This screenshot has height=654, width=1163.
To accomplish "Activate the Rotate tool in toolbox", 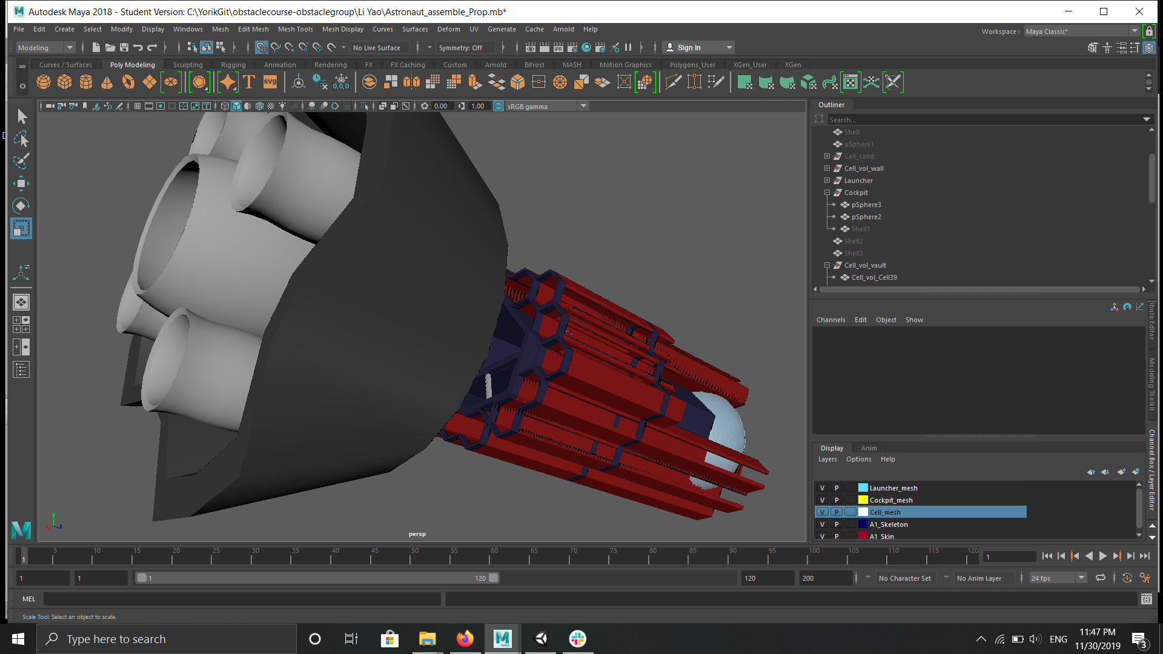I will (x=21, y=206).
